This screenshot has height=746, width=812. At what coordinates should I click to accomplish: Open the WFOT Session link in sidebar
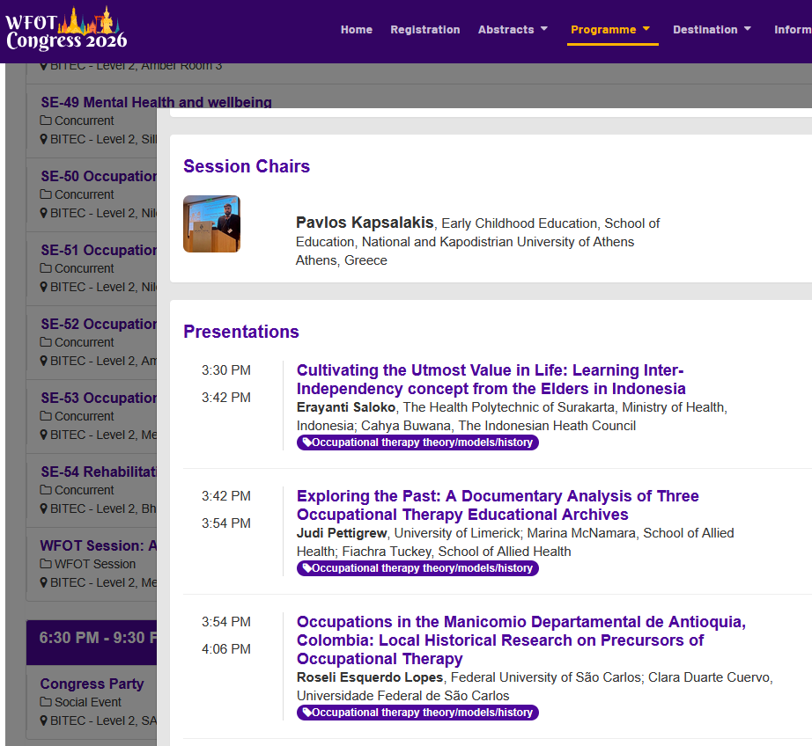pyautogui.click(x=99, y=545)
